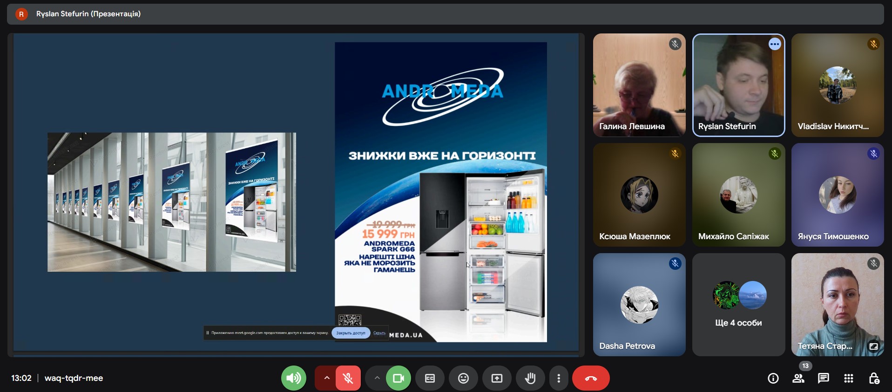Click muted mic icon on Михайло Сапіжак tile
Screen dimensions: 892x392
coord(775,154)
